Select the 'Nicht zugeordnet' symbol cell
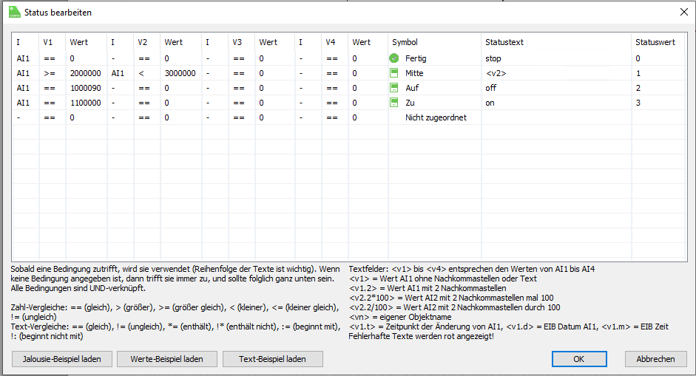Image resolution: width=696 pixels, height=376 pixels. tap(435, 117)
